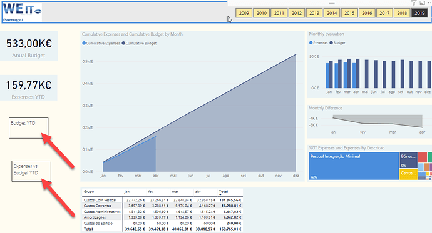Select year 2016 in the slicer
Image resolution: width=432 pixels, height=233 pixels.
click(367, 13)
